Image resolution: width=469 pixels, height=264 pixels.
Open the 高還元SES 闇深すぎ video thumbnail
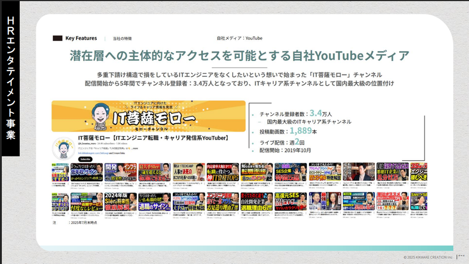tap(291, 202)
